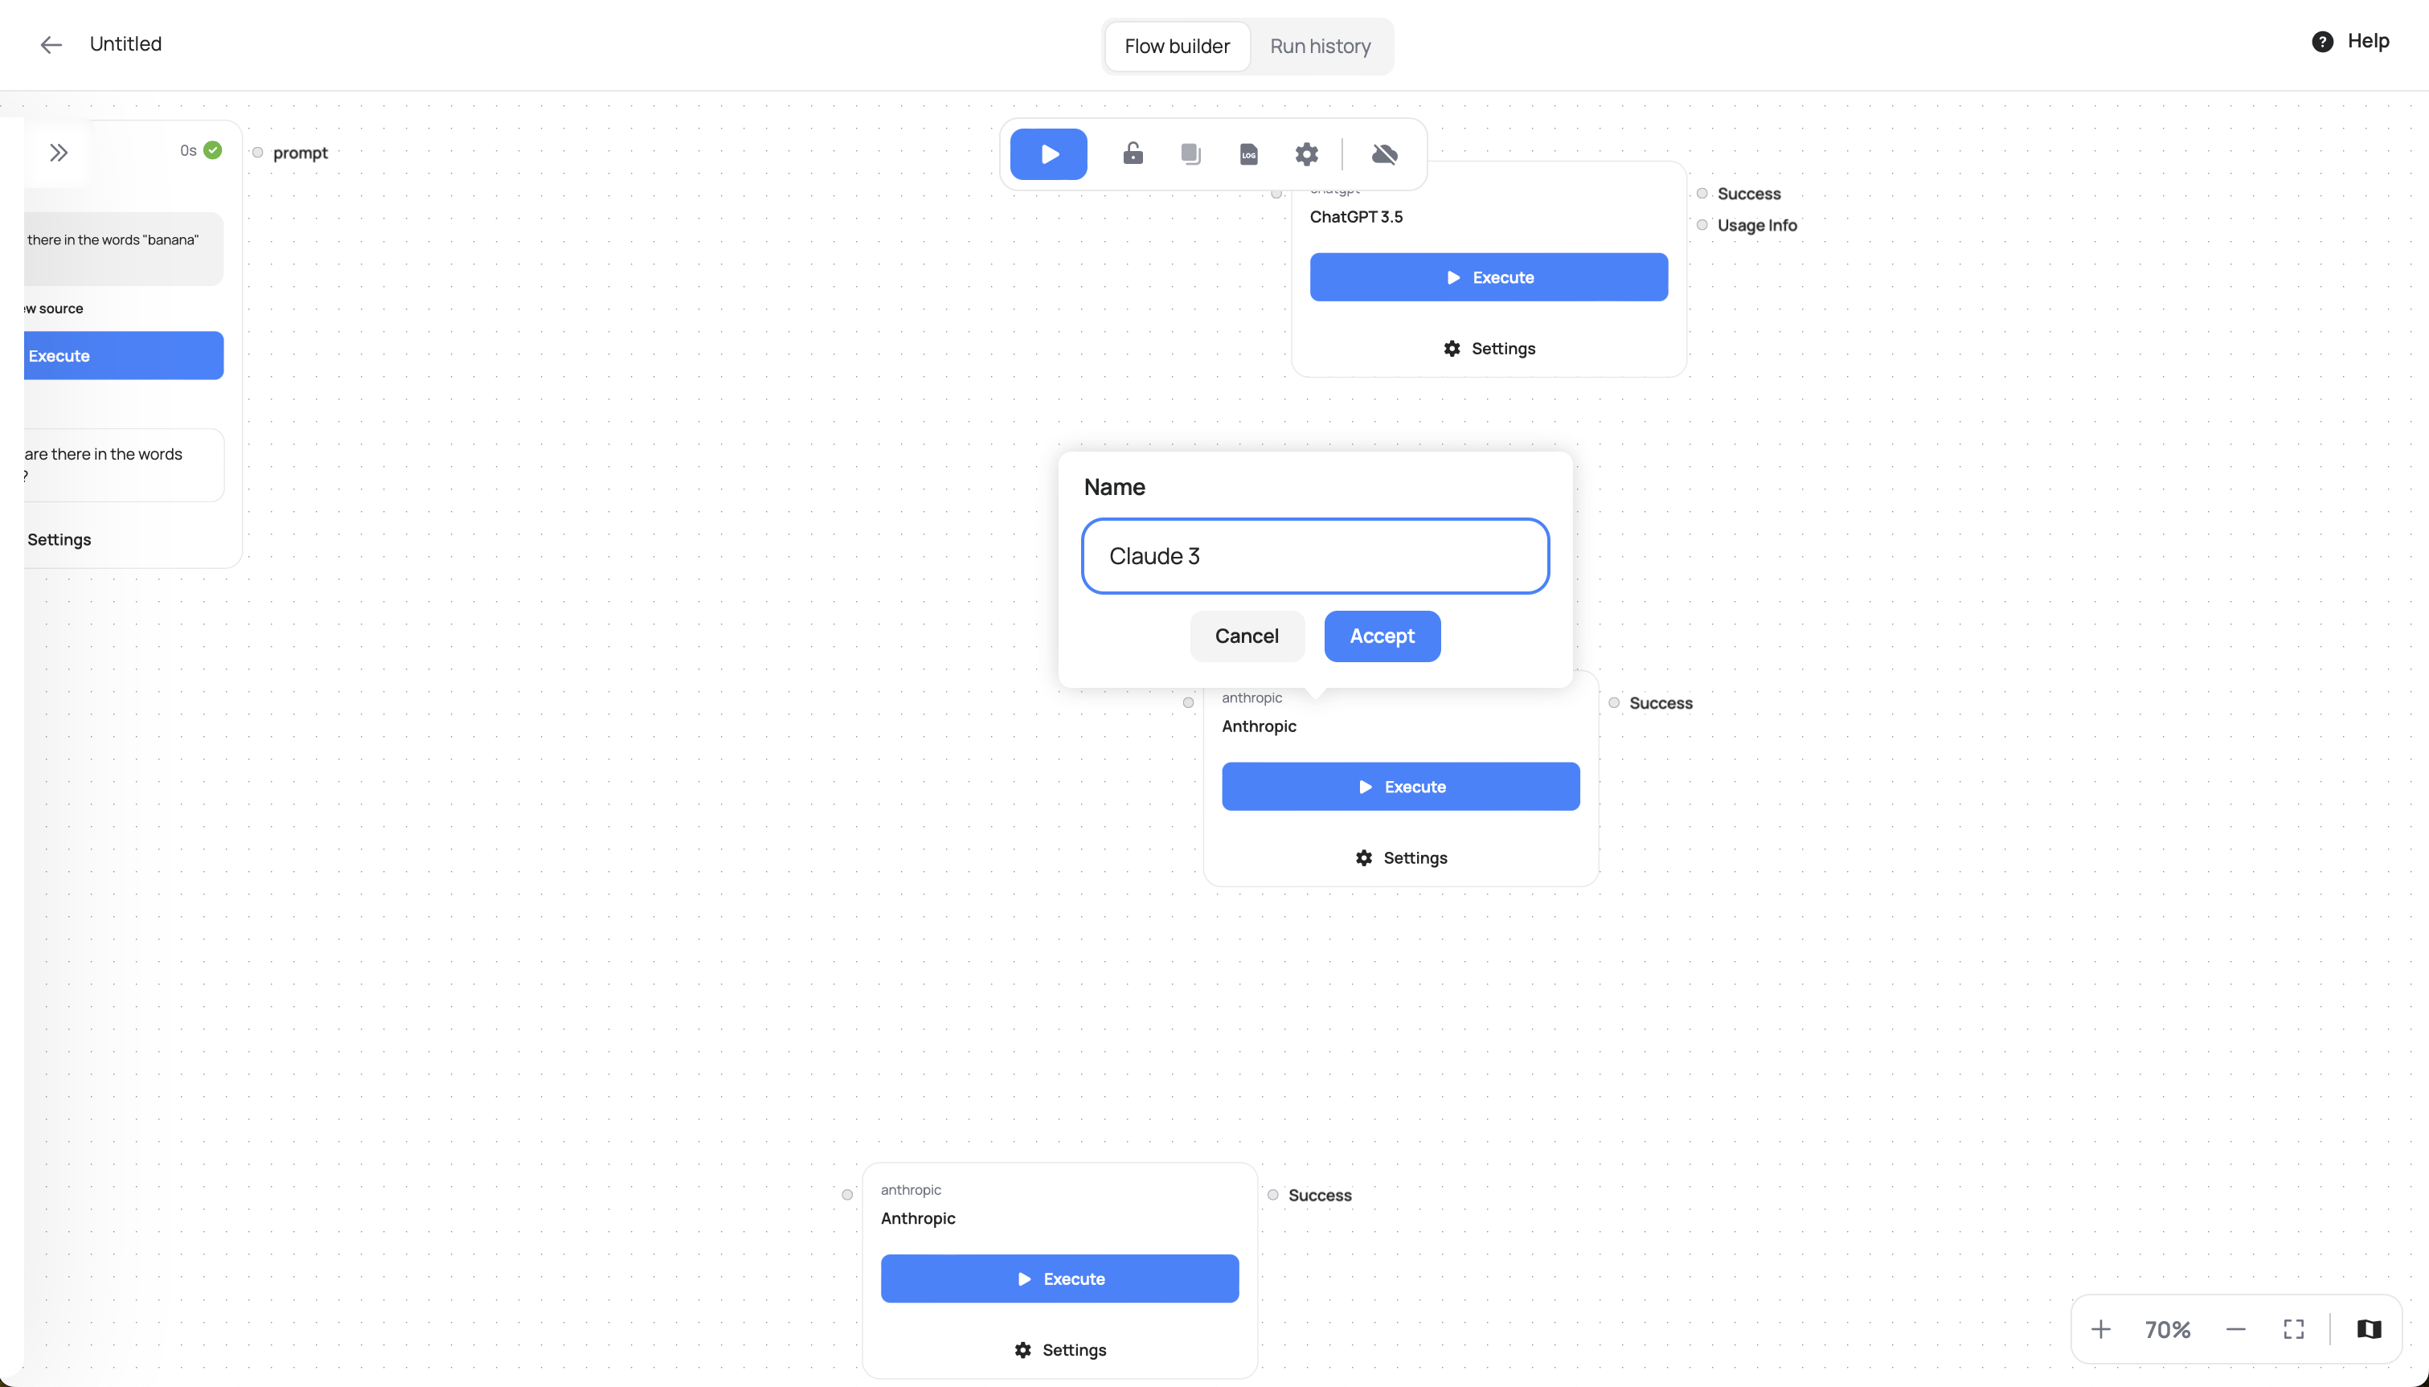Click the cloud-off icon in toolbar
The height and width of the screenshot is (1387, 2429).
click(1384, 153)
